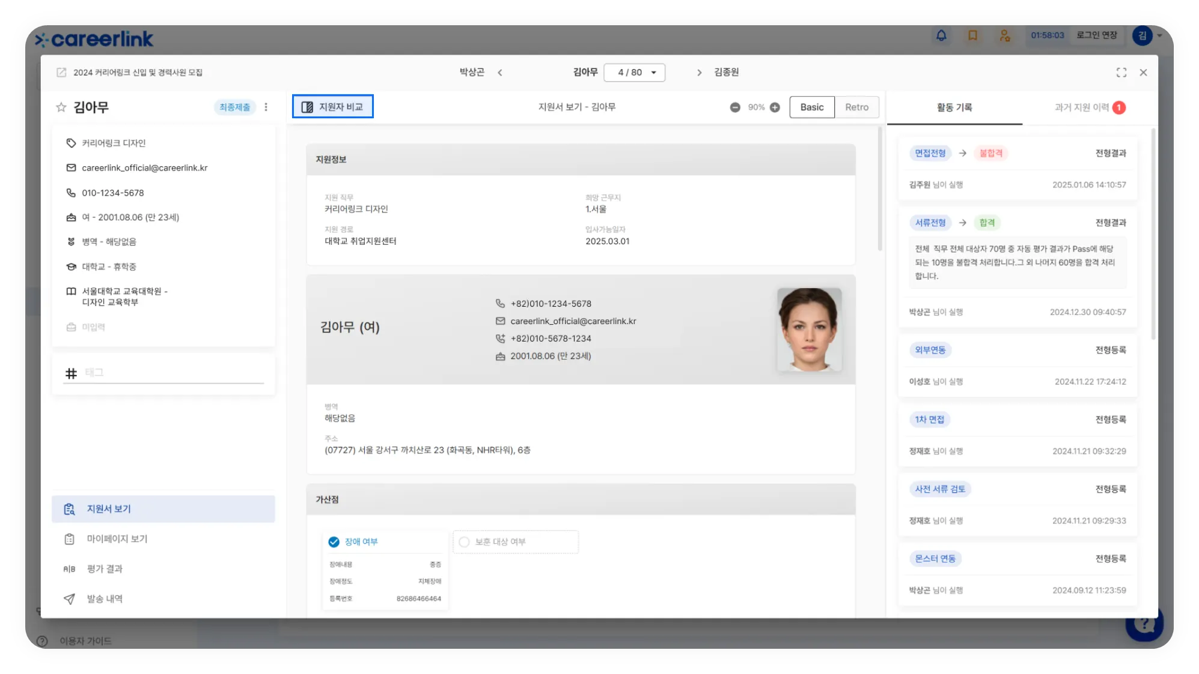Click the zoom out minus icon

pos(735,107)
